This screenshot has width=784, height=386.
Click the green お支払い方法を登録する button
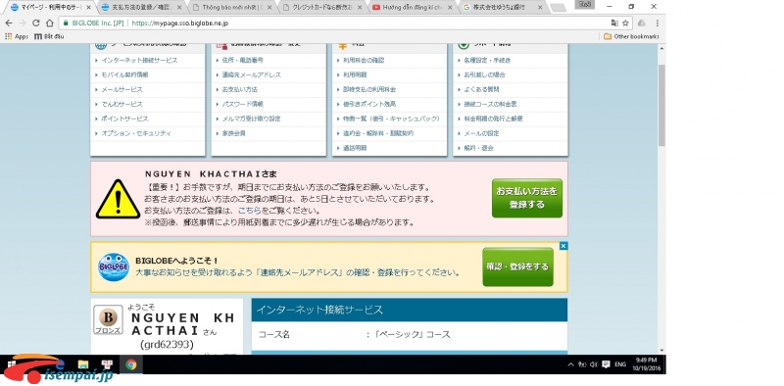click(x=527, y=198)
